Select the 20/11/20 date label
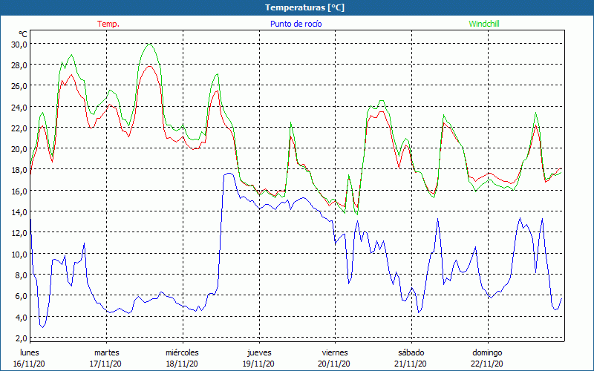Viewport: 594px width, 371px height. coord(334,364)
